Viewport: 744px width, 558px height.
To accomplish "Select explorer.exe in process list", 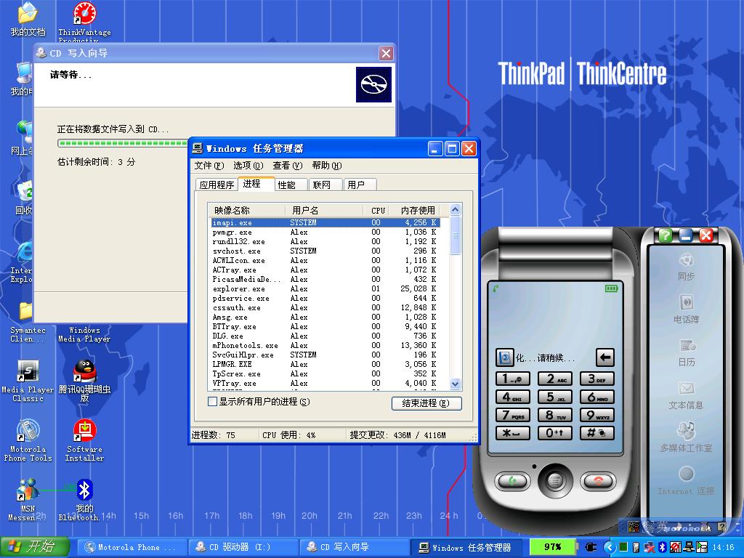I will [x=239, y=289].
